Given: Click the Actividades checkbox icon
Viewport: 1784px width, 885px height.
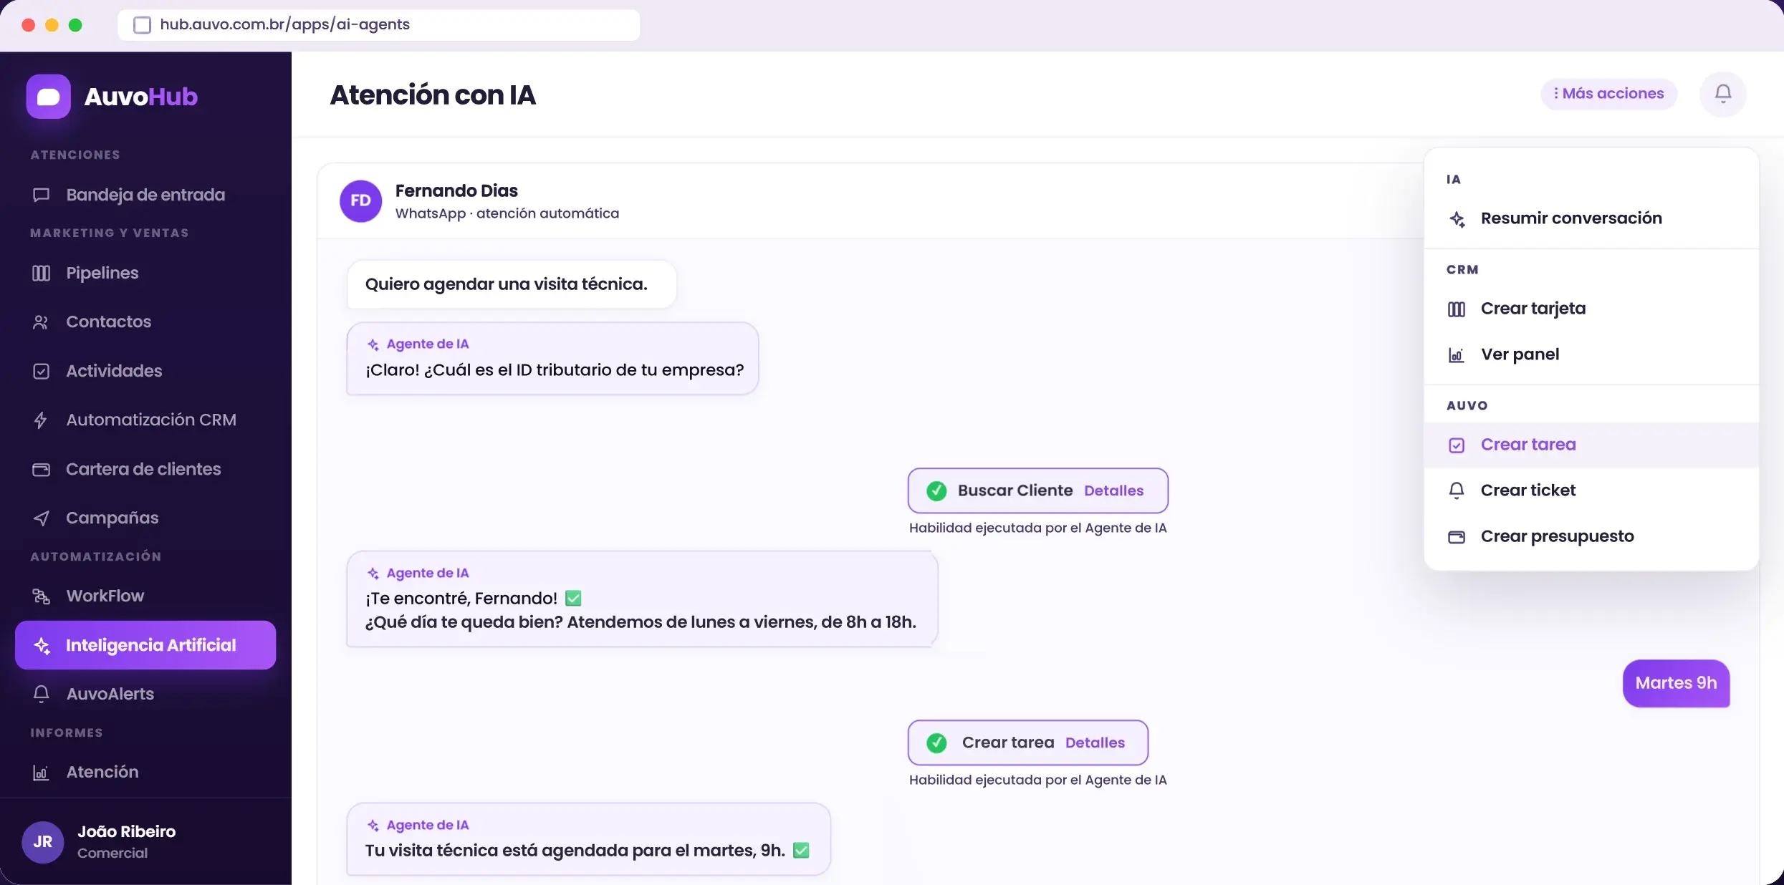Looking at the screenshot, I should [41, 371].
